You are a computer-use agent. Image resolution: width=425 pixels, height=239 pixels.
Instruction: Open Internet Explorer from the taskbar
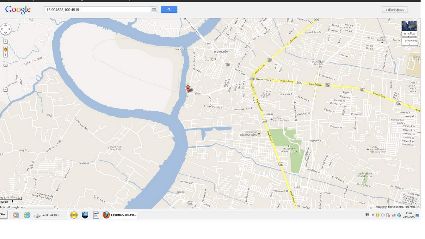(x=27, y=215)
